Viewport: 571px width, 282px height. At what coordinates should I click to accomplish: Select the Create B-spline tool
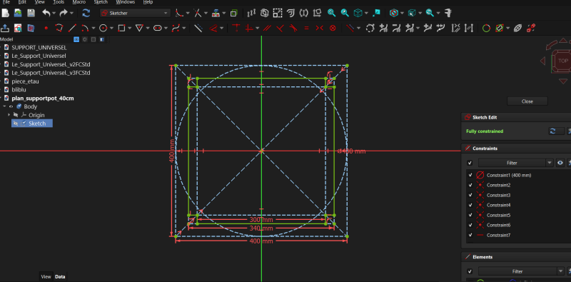tap(176, 28)
